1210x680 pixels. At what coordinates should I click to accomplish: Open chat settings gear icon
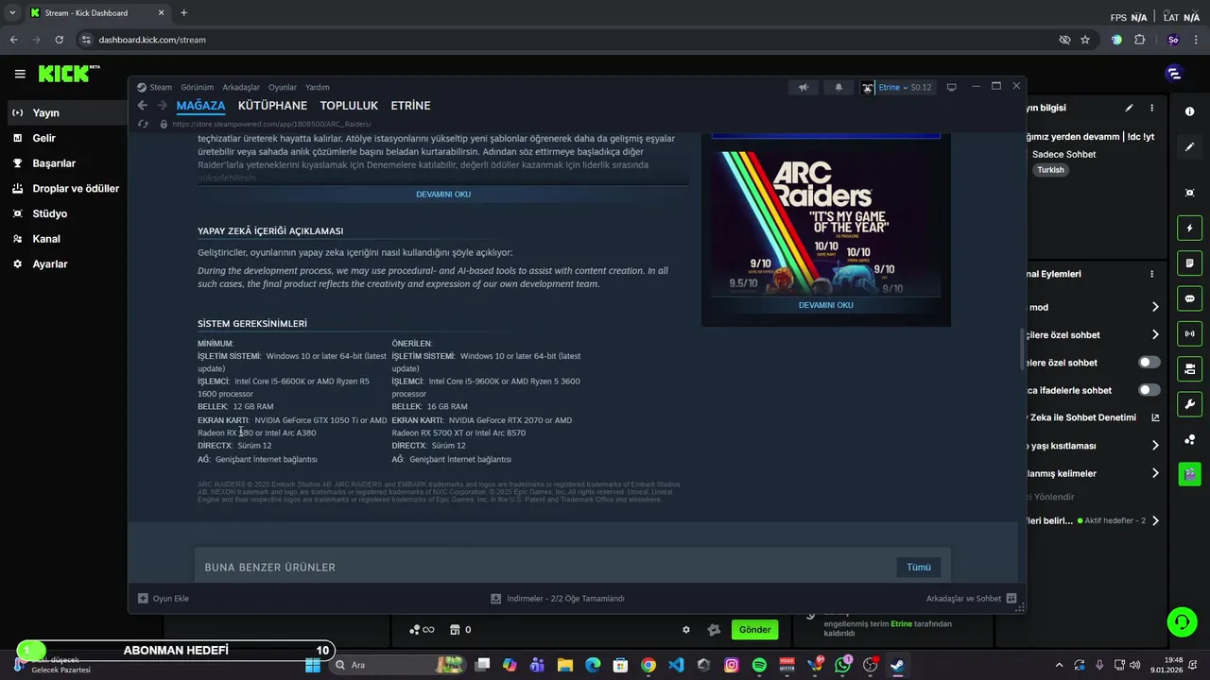[x=686, y=630]
